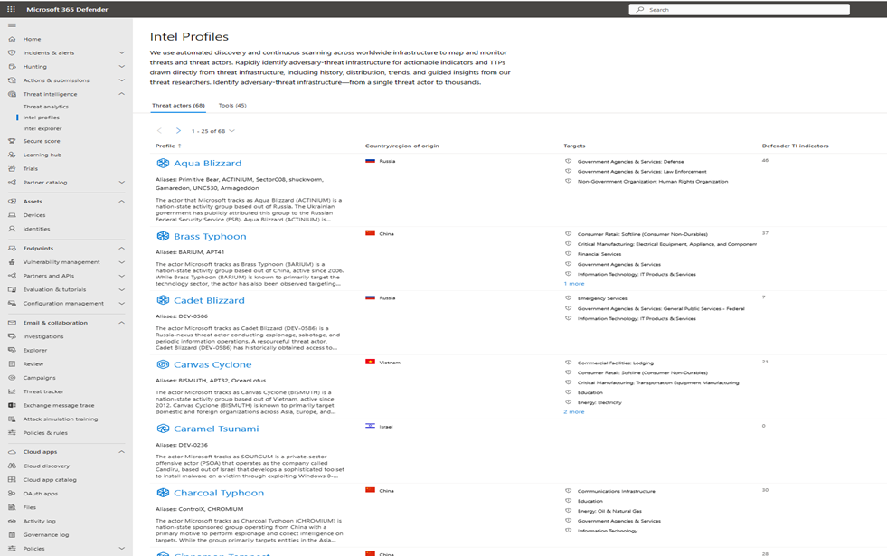
Task: Click the Targets column header
Action: pos(574,146)
